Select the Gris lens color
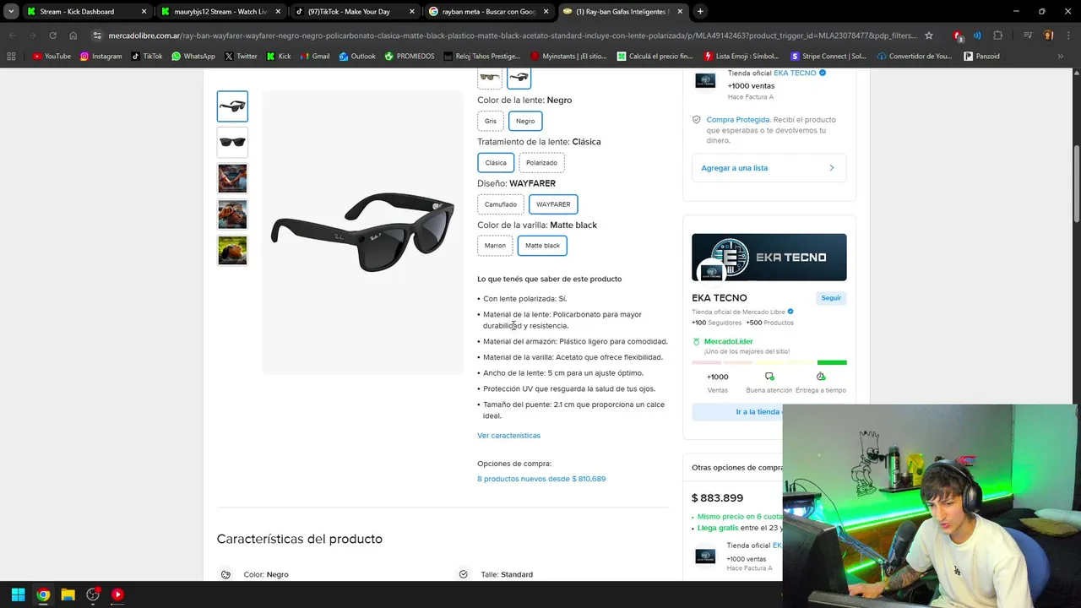Screen dimensions: 1081x608 491,121
